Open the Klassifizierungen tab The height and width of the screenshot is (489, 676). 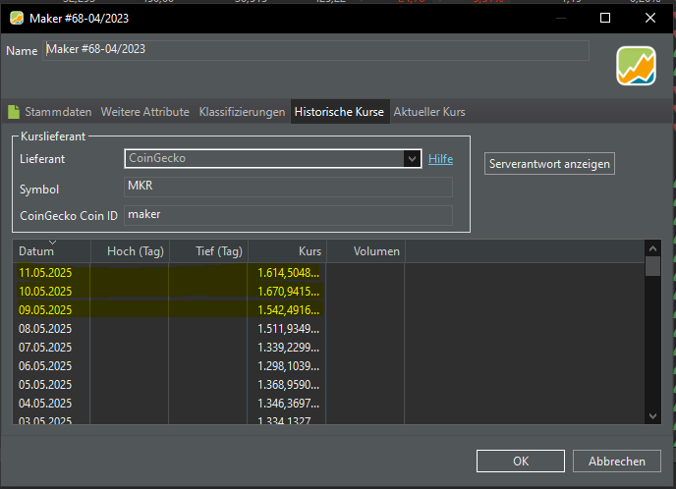(242, 112)
